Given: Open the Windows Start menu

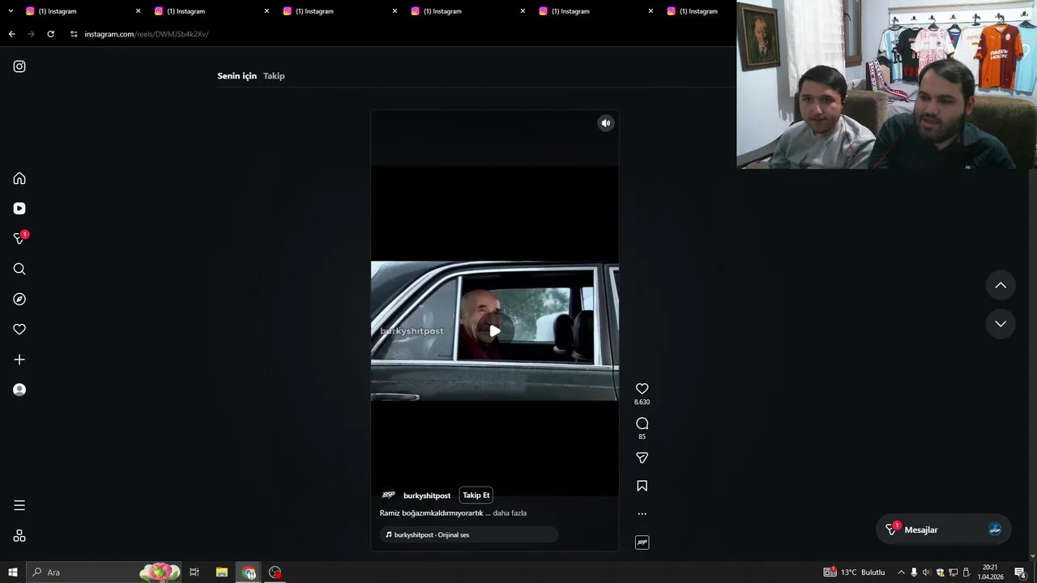Looking at the screenshot, I should click(13, 572).
